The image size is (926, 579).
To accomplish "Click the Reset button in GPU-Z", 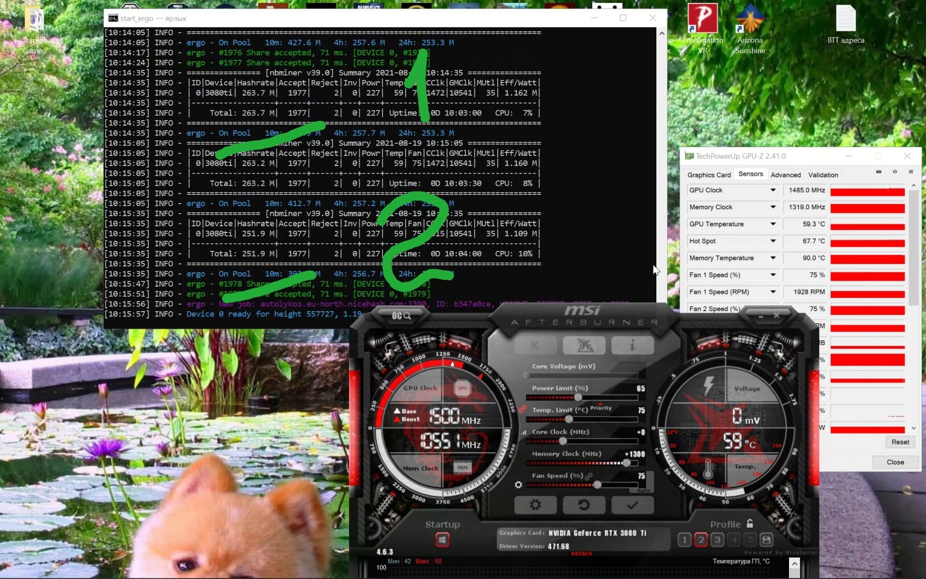I will (x=900, y=442).
